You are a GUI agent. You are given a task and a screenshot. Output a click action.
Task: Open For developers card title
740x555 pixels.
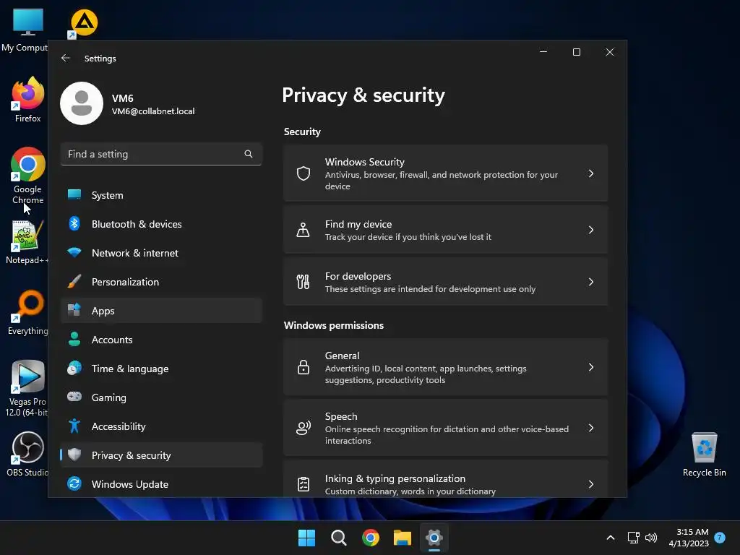point(358,276)
